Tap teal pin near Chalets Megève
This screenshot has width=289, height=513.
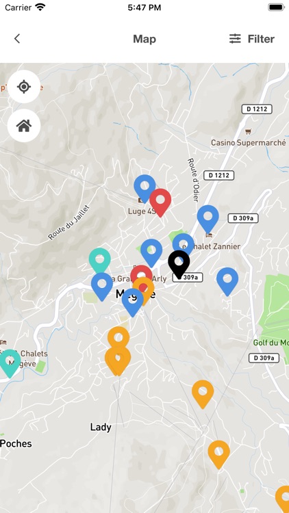[x=10, y=363]
